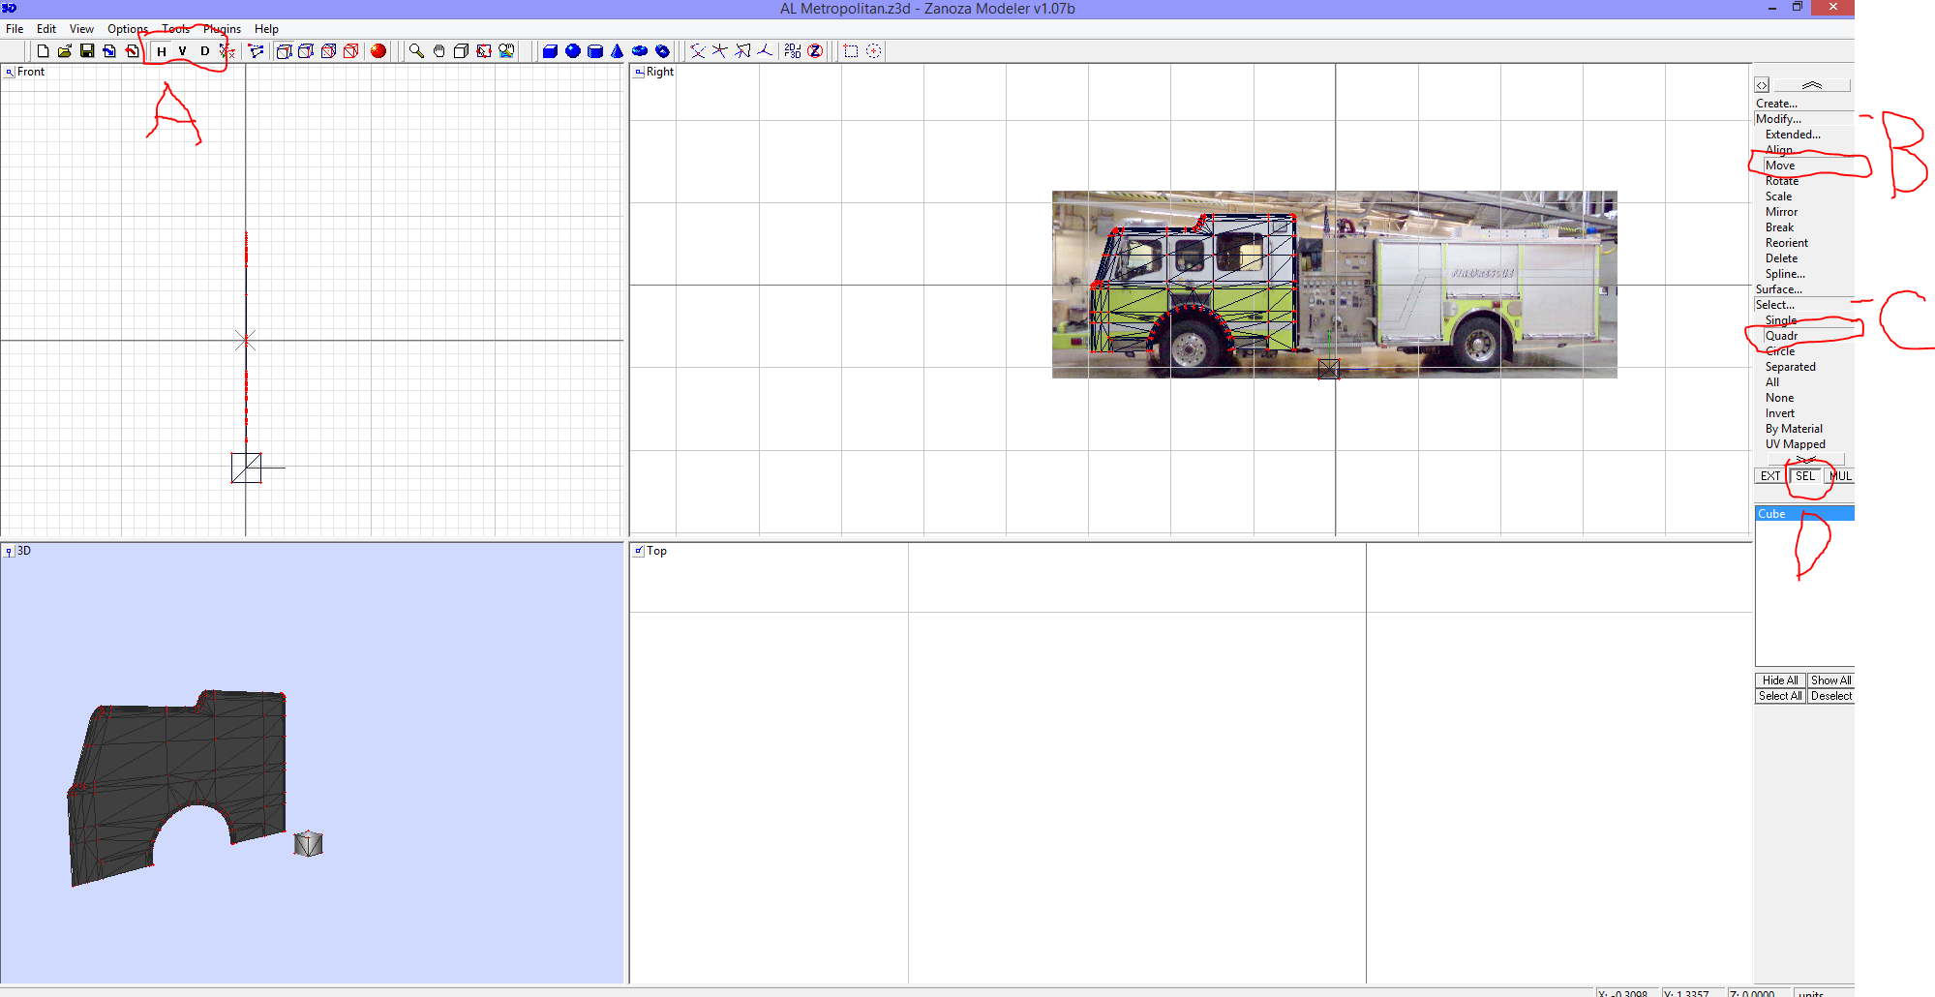
Task: Save the current model
Action: pyautogui.click(x=85, y=51)
